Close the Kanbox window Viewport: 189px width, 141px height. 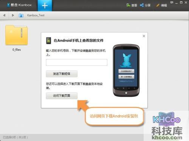pos(186,3)
